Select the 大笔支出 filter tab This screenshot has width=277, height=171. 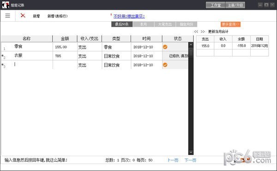tap(165, 24)
